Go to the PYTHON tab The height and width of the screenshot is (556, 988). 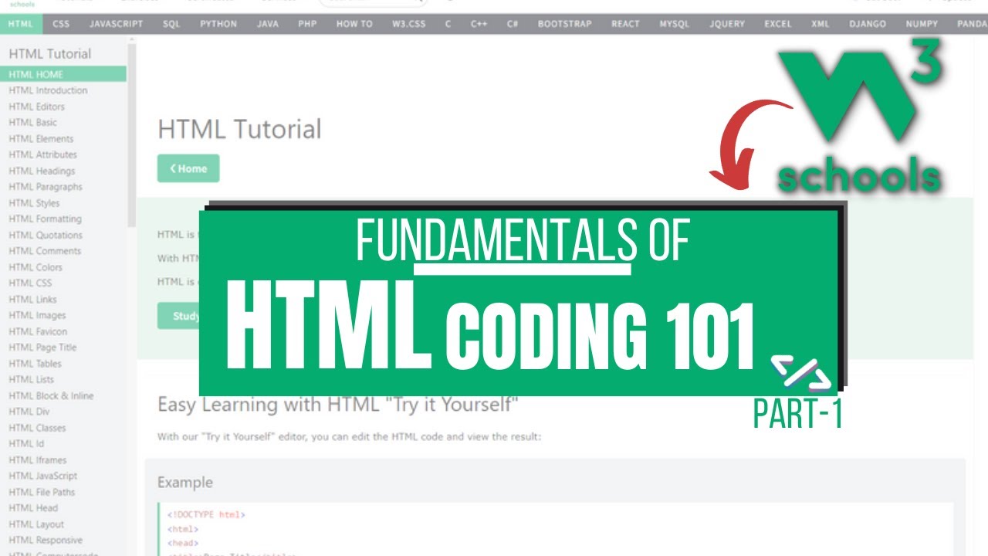pyautogui.click(x=218, y=24)
